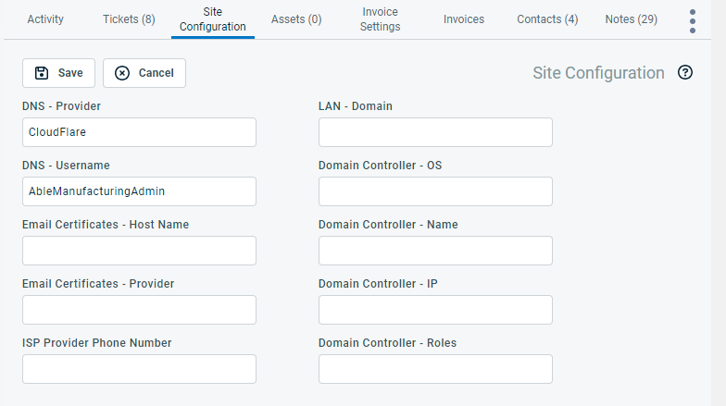
Task: View the Notes (29) tab
Action: [x=631, y=19]
